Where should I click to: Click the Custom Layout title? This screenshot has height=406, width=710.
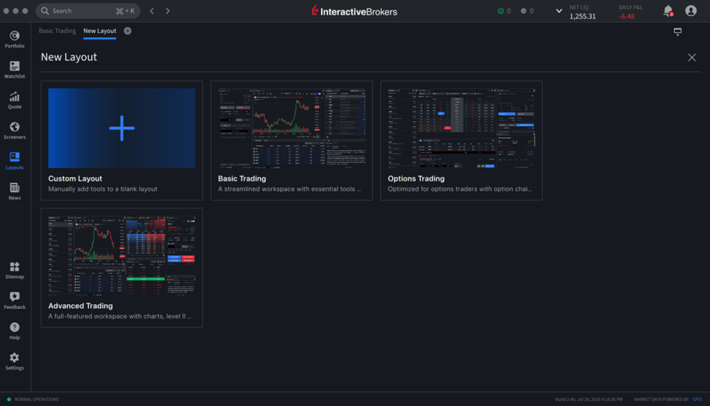(75, 178)
